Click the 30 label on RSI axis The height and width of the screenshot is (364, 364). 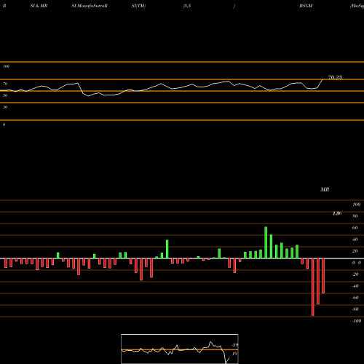tap(5, 107)
